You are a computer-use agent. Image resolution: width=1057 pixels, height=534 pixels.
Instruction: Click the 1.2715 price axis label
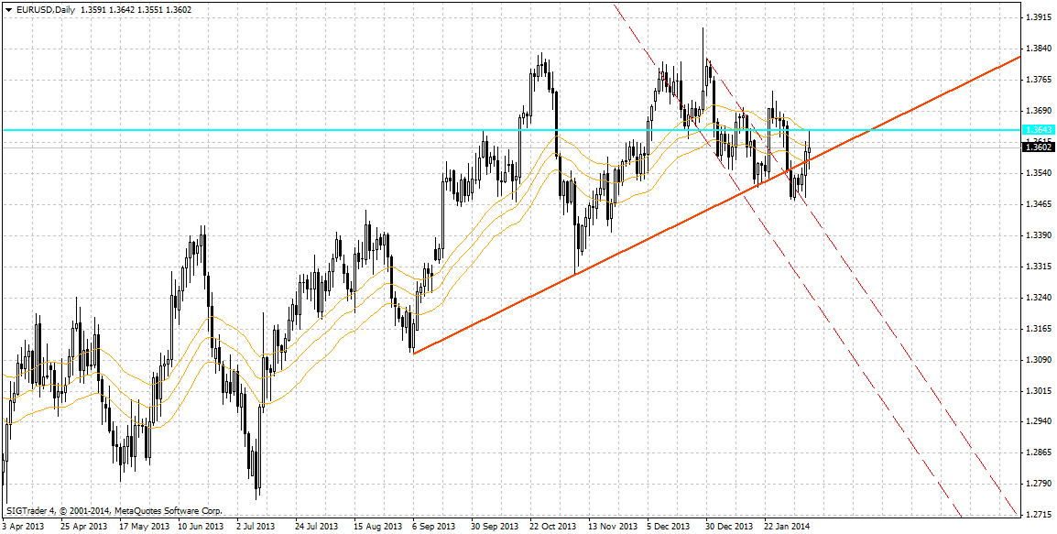pos(1041,515)
